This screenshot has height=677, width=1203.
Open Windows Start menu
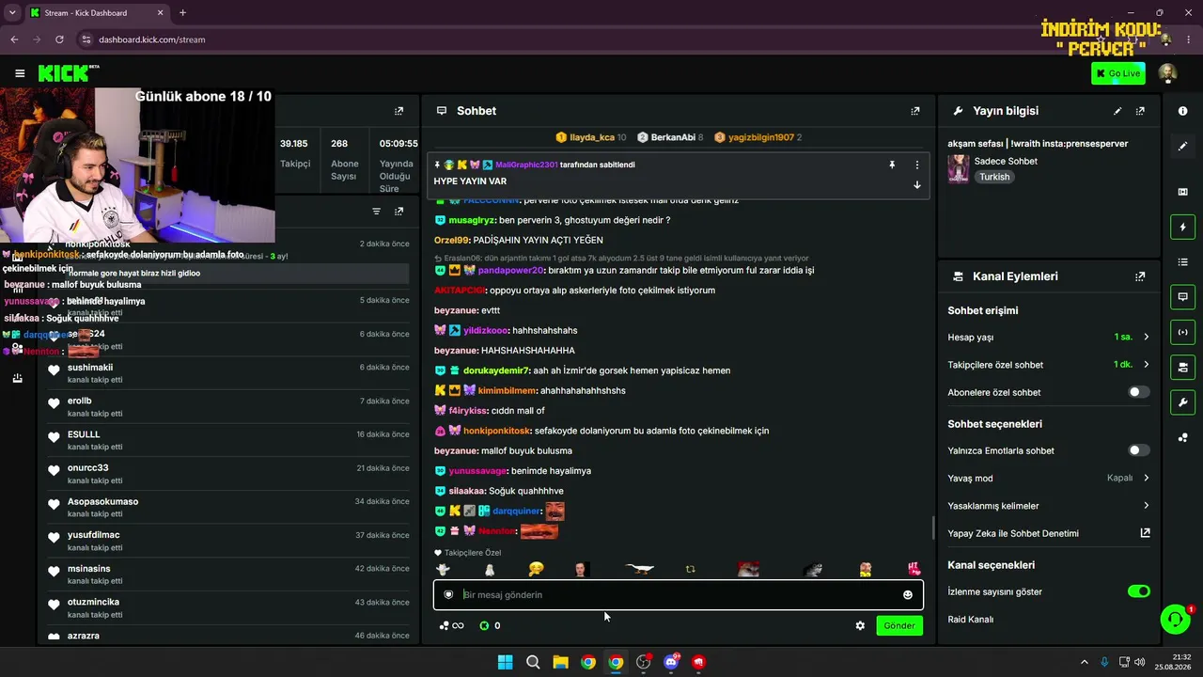[505, 662]
